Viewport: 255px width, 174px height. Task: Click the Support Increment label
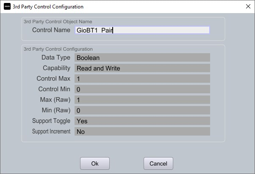pyautogui.click(x=51, y=131)
